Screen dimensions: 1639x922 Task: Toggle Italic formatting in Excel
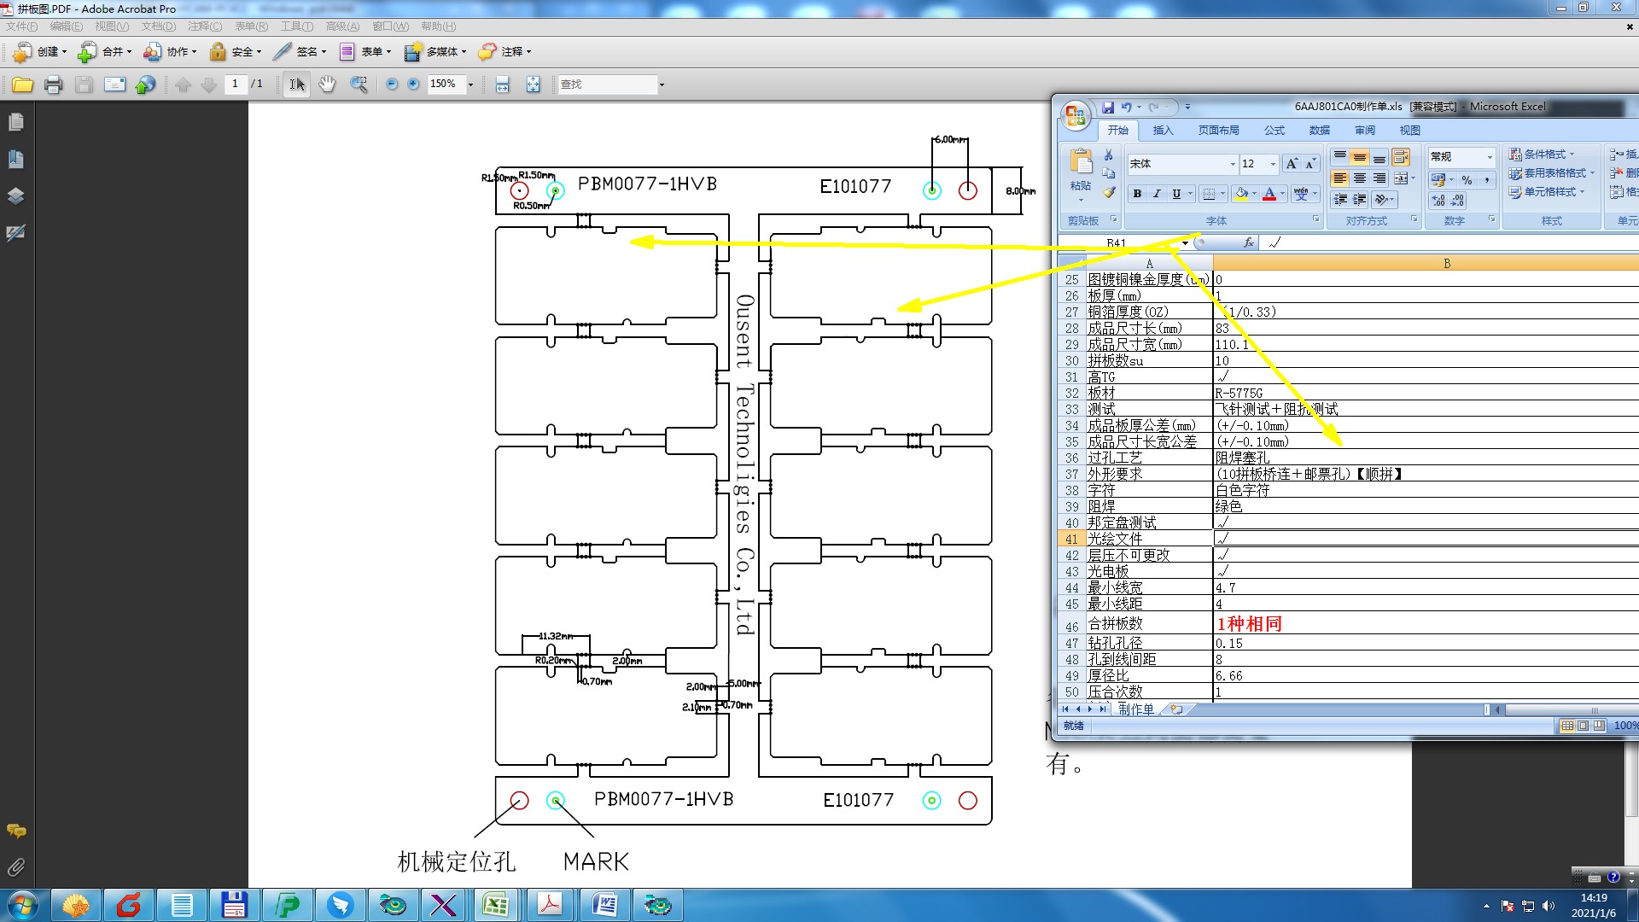1157,195
